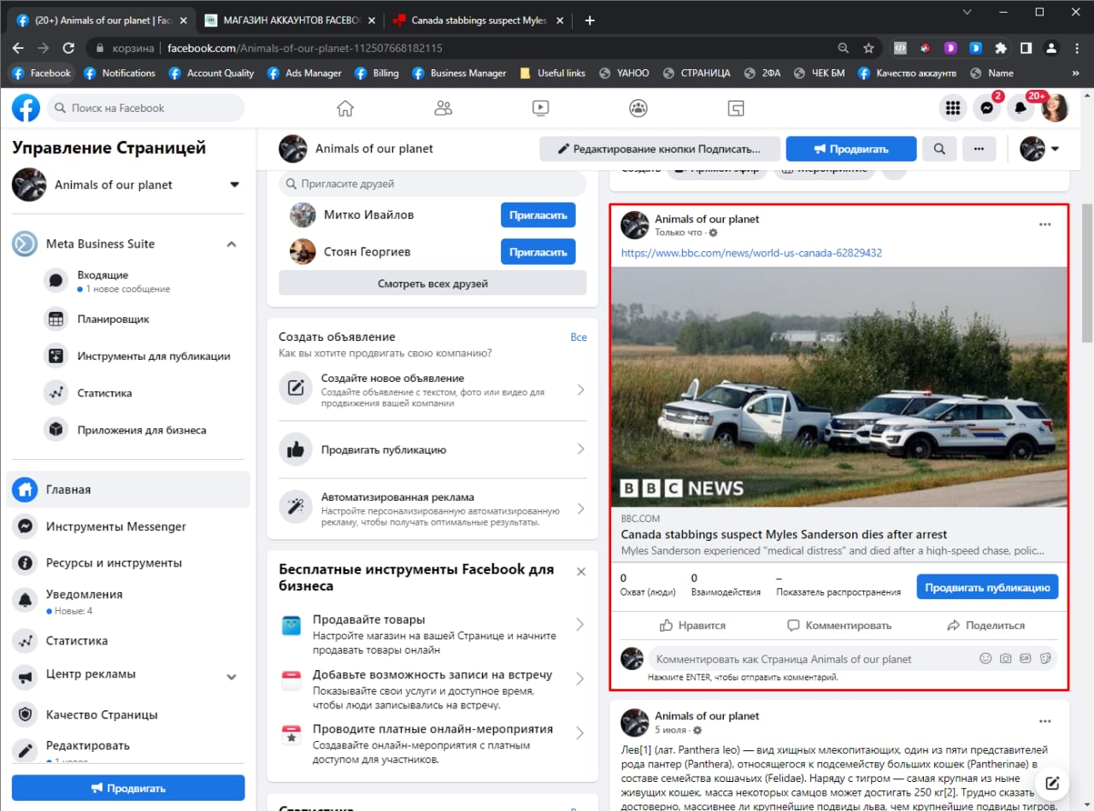The height and width of the screenshot is (811, 1094).
Task: Open browser zoom magnifier in address bar
Action: (x=843, y=48)
